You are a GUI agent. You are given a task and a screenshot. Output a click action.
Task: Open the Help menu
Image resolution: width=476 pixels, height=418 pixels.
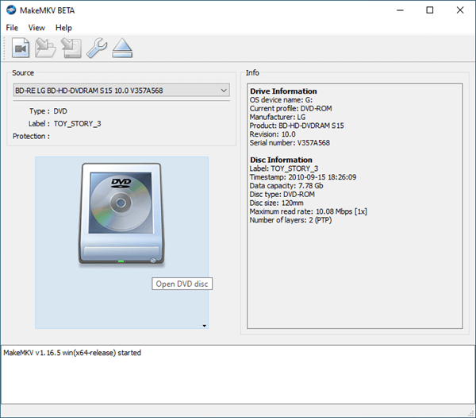(x=63, y=28)
